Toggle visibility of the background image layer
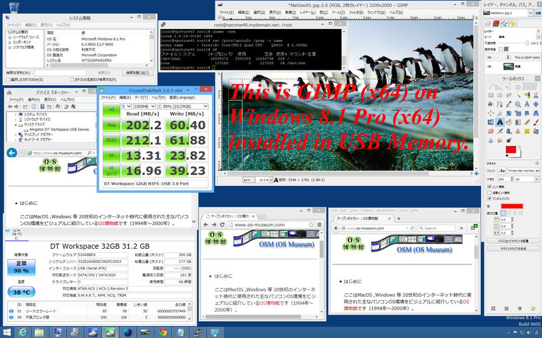Viewport: 542px width, 338px height. point(489,66)
